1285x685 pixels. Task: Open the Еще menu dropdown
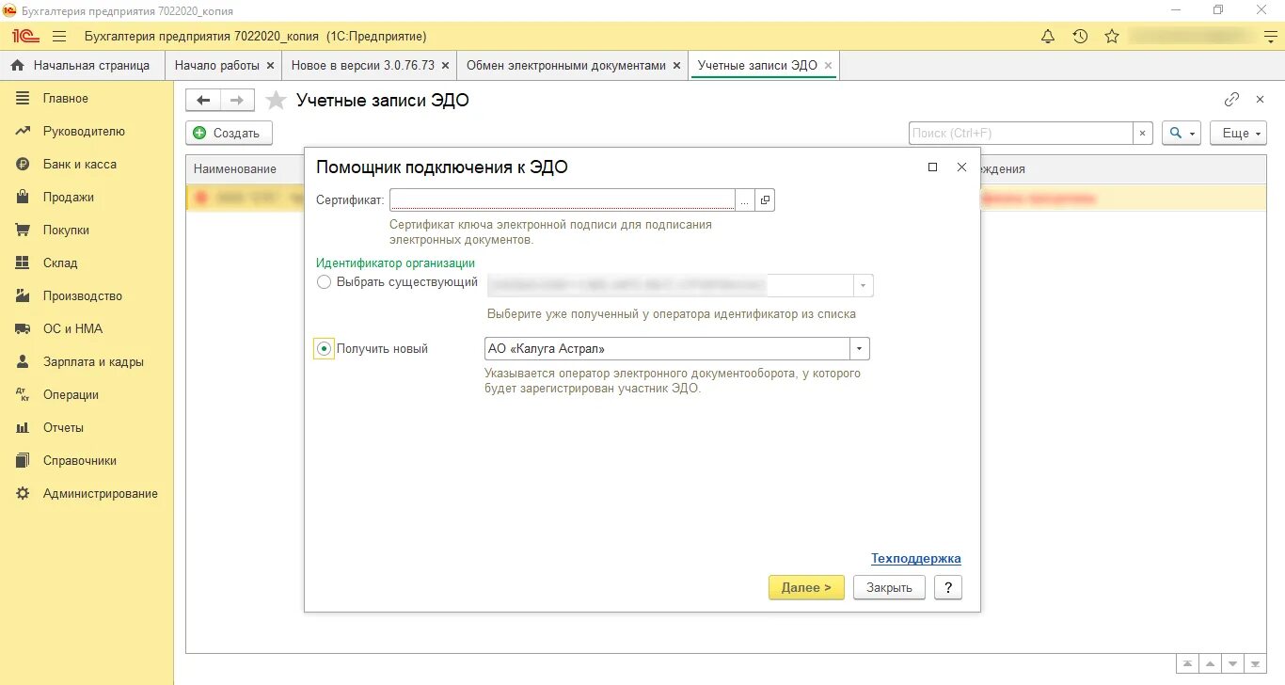[x=1238, y=134]
